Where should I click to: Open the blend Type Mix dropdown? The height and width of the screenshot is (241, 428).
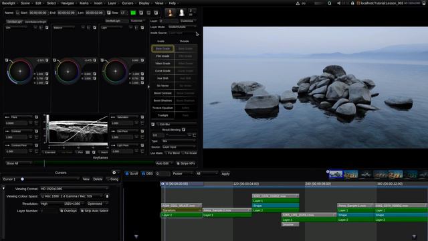[179, 141]
